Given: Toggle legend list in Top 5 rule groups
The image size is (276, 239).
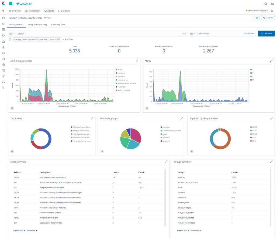Looking at the screenshot, I should pos(102,152).
